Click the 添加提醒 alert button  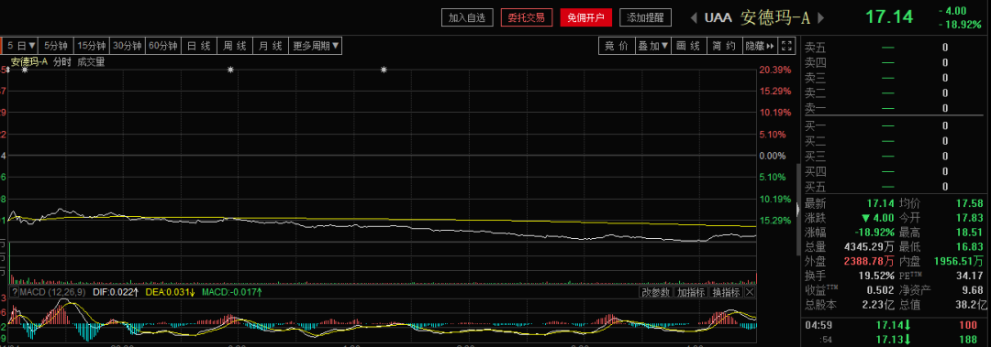click(x=645, y=17)
